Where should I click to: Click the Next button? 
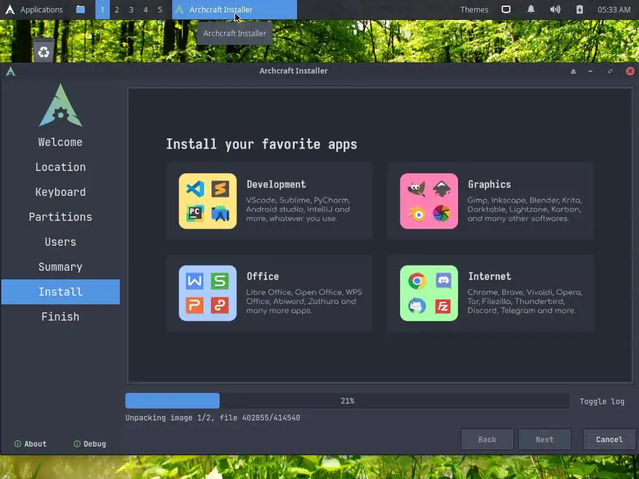click(544, 439)
